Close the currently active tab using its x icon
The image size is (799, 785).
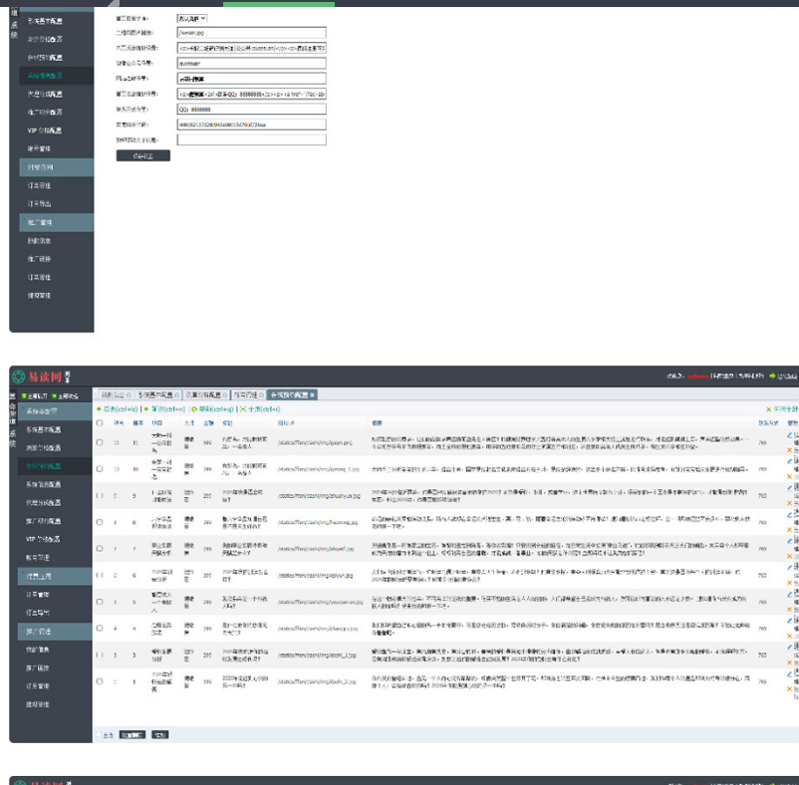pos(312,395)
